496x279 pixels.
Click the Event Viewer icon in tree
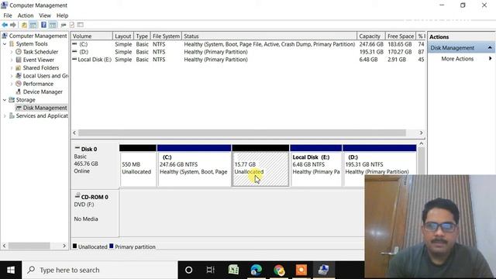point(19,60)
